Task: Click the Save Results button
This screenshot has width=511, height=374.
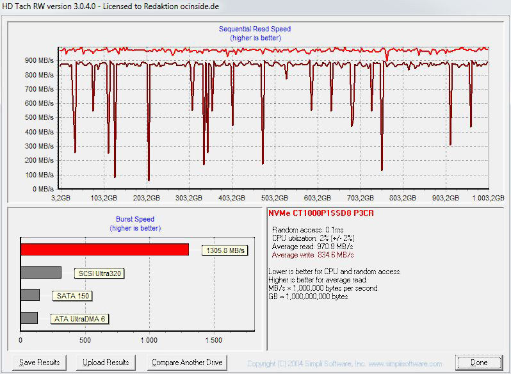Action: point(40,362)
